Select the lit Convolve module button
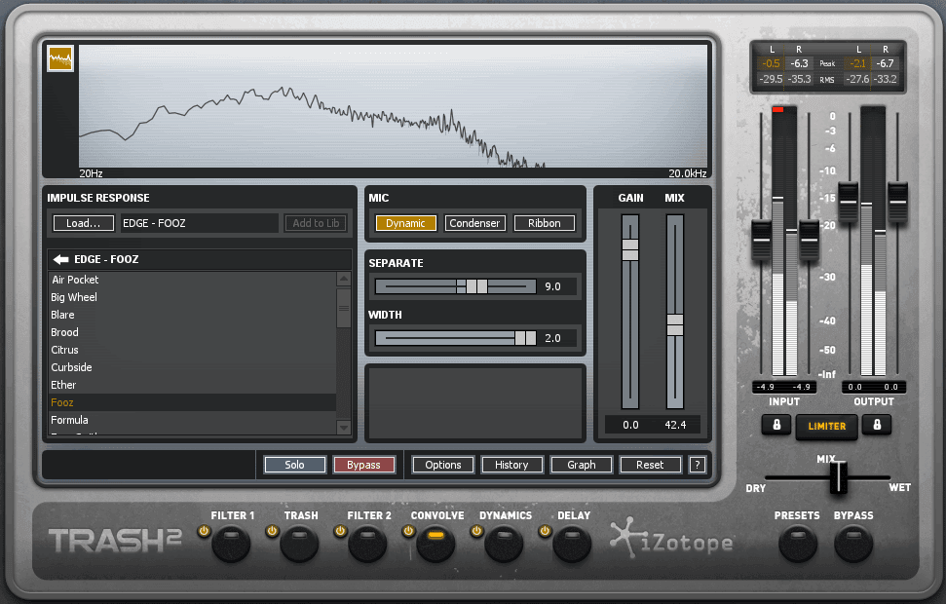The width and height of the screenshot is (946, 604). [435, 543]
